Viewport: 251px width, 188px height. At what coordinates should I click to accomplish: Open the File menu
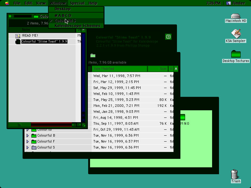(x=17, y=3)
